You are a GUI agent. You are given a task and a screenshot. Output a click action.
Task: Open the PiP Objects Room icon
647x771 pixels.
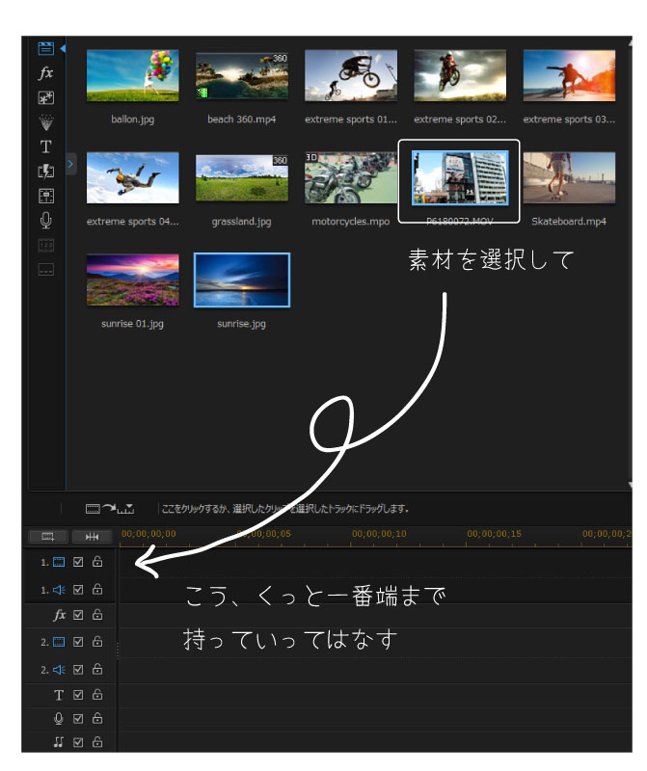click(45, 98)
